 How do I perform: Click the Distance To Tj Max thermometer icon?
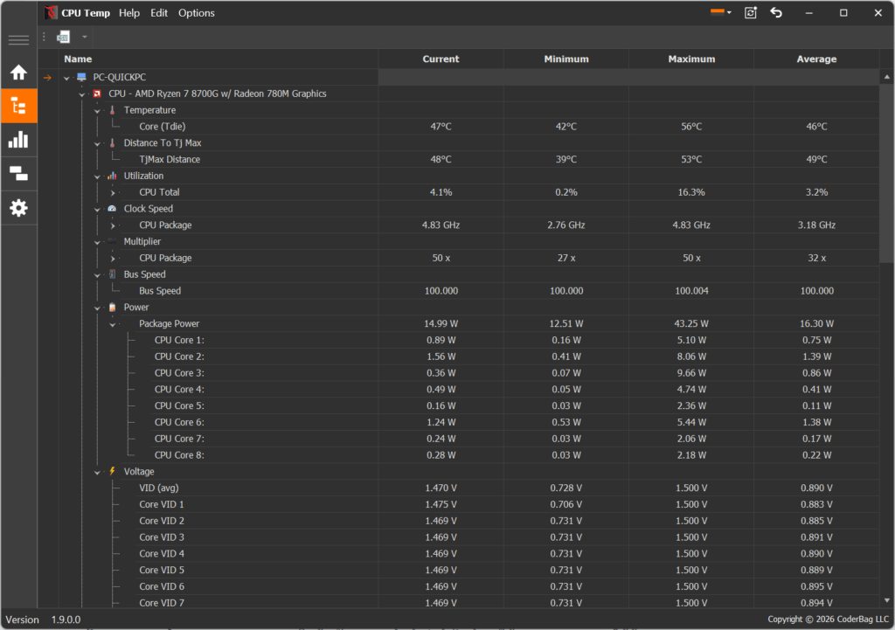tap(113, 142)
